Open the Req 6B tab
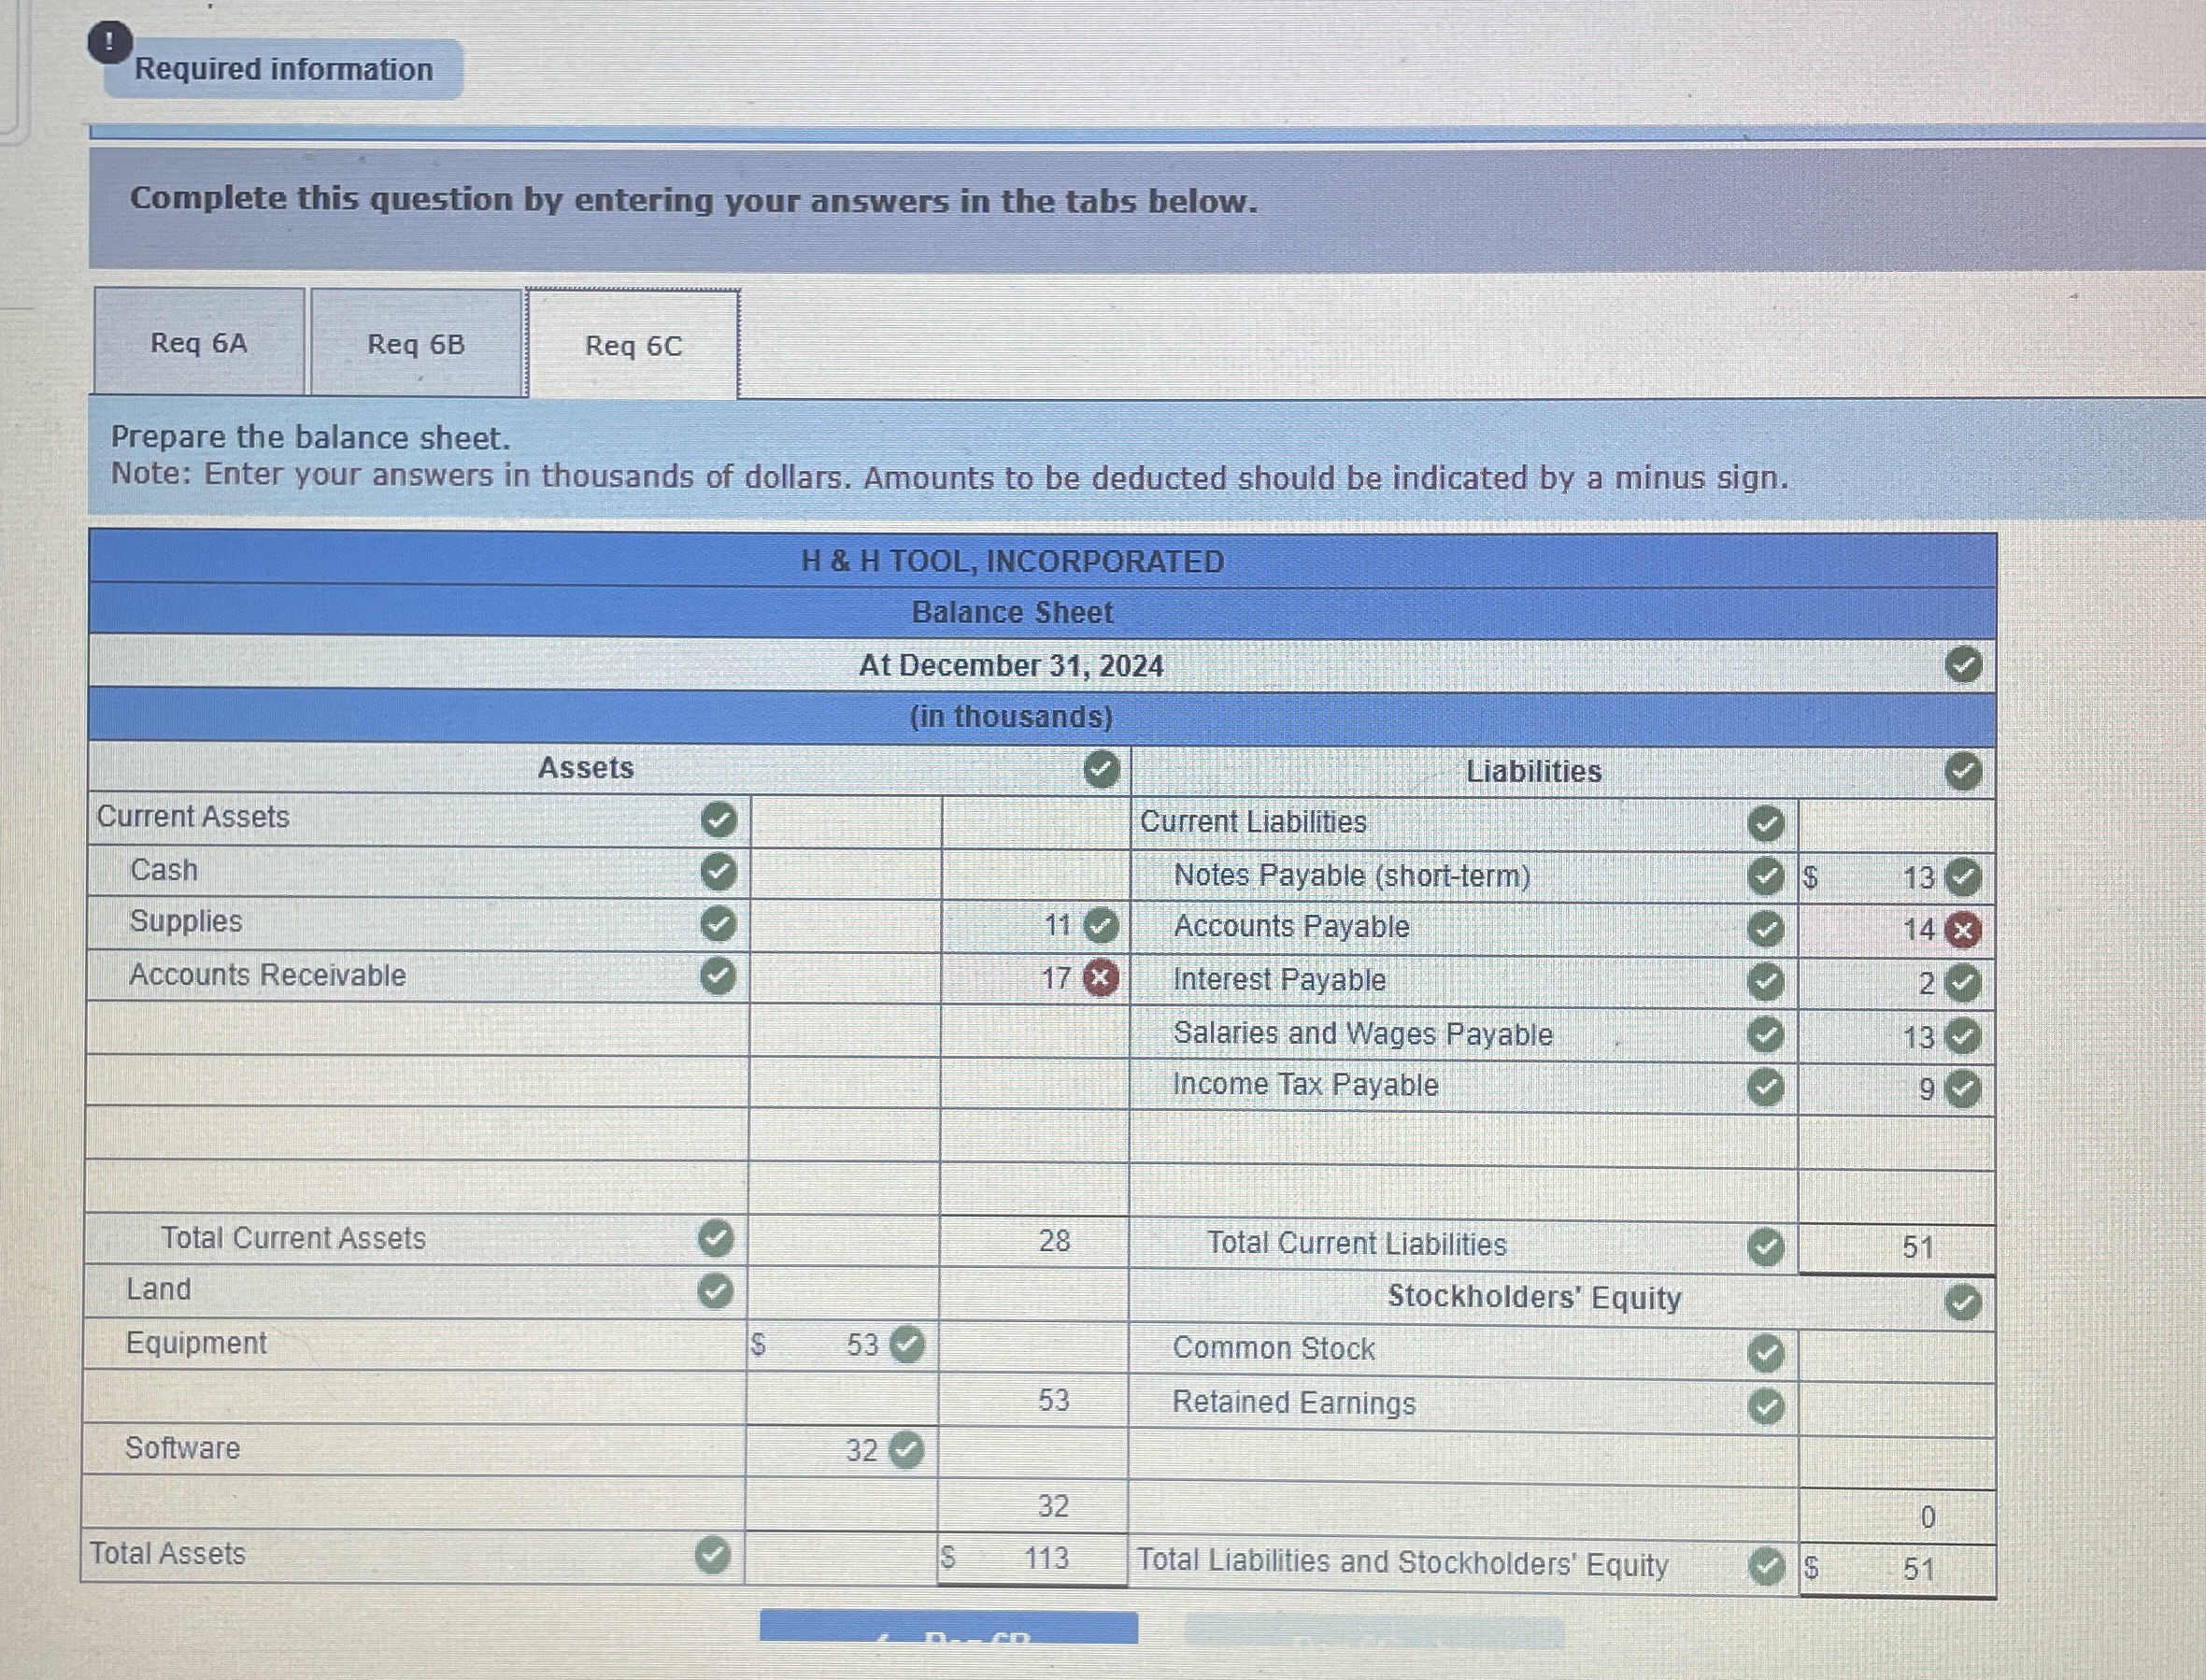Image resolution: width=2206 pixels, height=1680 pixels. pos(414,345)
